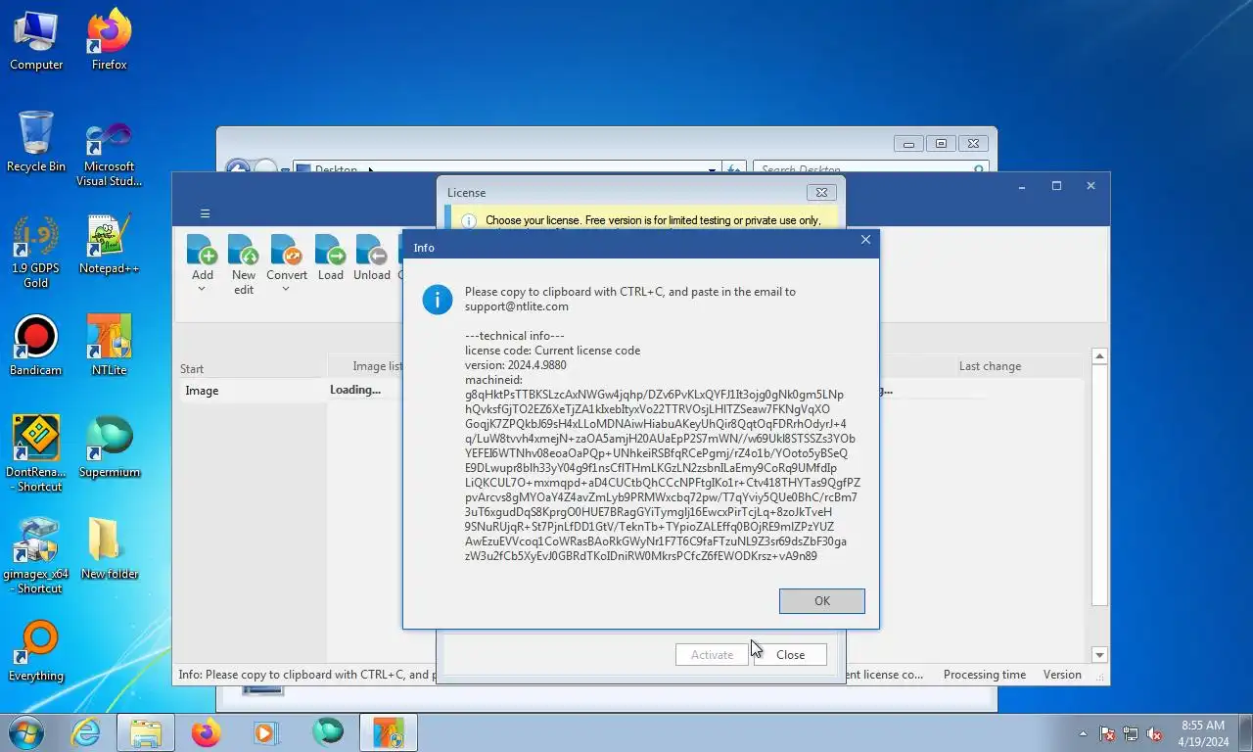This screenshot has height=752, width=1253.
Task: Open the Microsoft Visual Studio shortcut
Action: tap(110, 152)
